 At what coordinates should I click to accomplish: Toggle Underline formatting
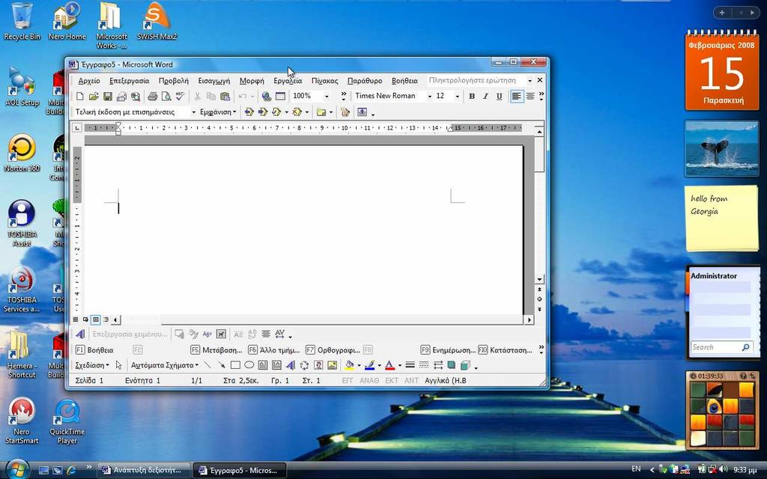pyautogui.click(x=499, y=97)
